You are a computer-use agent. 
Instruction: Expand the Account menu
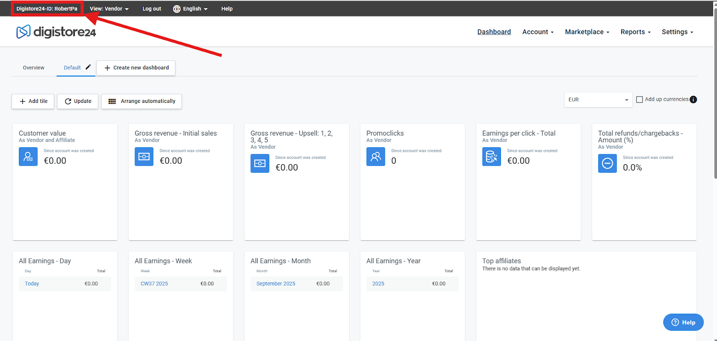pyautogui.click(x=538, y=32)
